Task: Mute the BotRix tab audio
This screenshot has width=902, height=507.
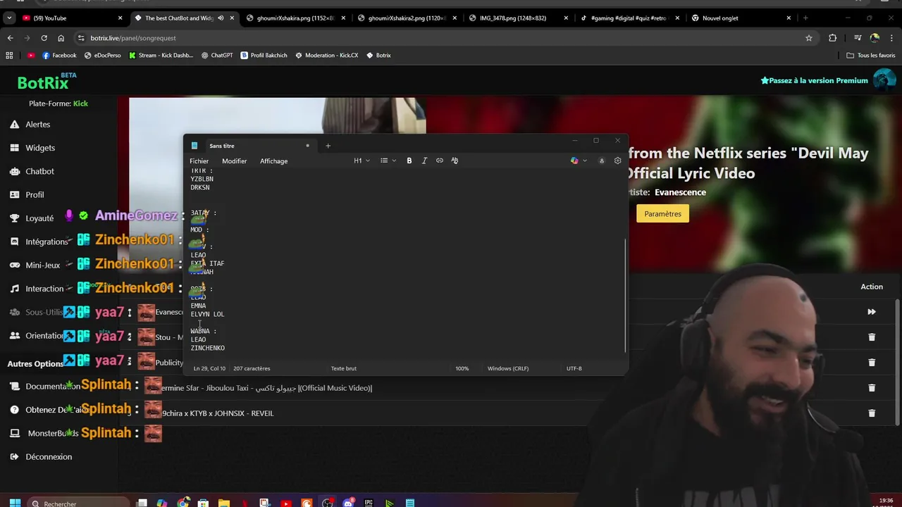Action: tap(221, 18)
